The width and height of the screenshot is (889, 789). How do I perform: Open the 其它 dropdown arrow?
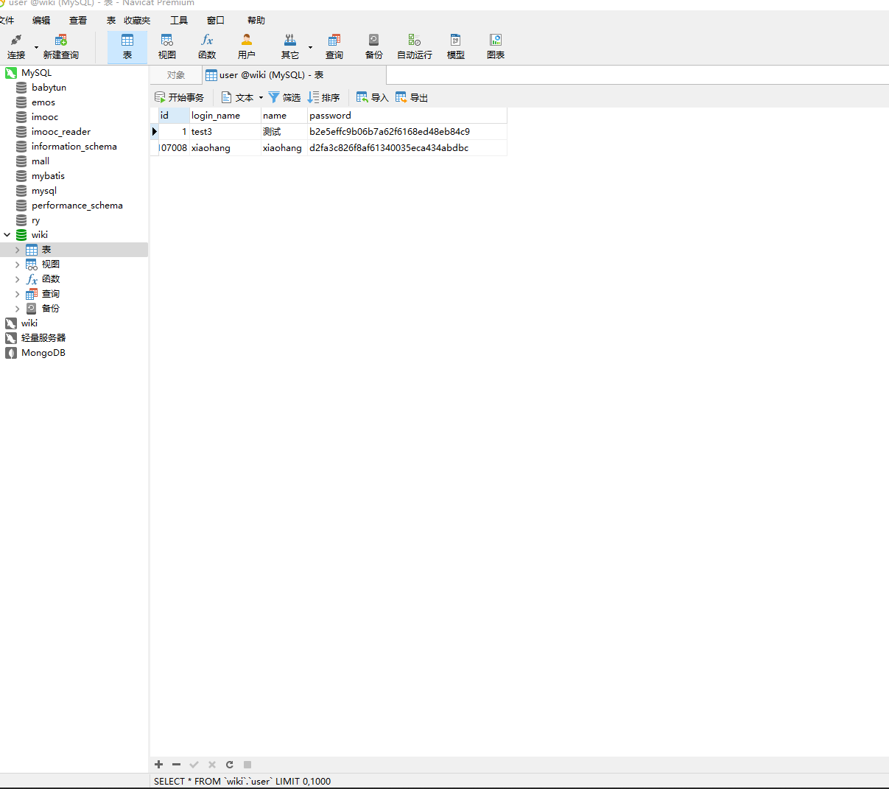tap(310, 47)
